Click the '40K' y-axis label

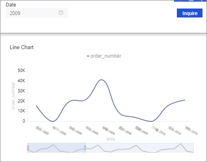click(x=22, y=81)
